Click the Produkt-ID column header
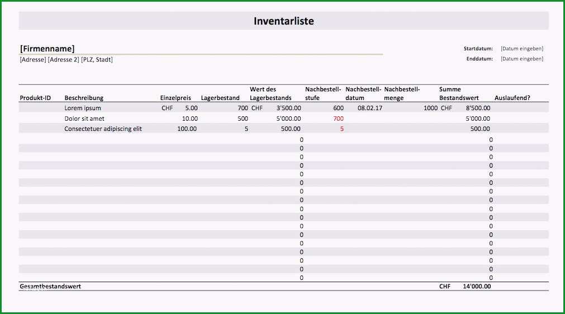The height and width of the screenshot is (314, 565). [x=35, y=98]
